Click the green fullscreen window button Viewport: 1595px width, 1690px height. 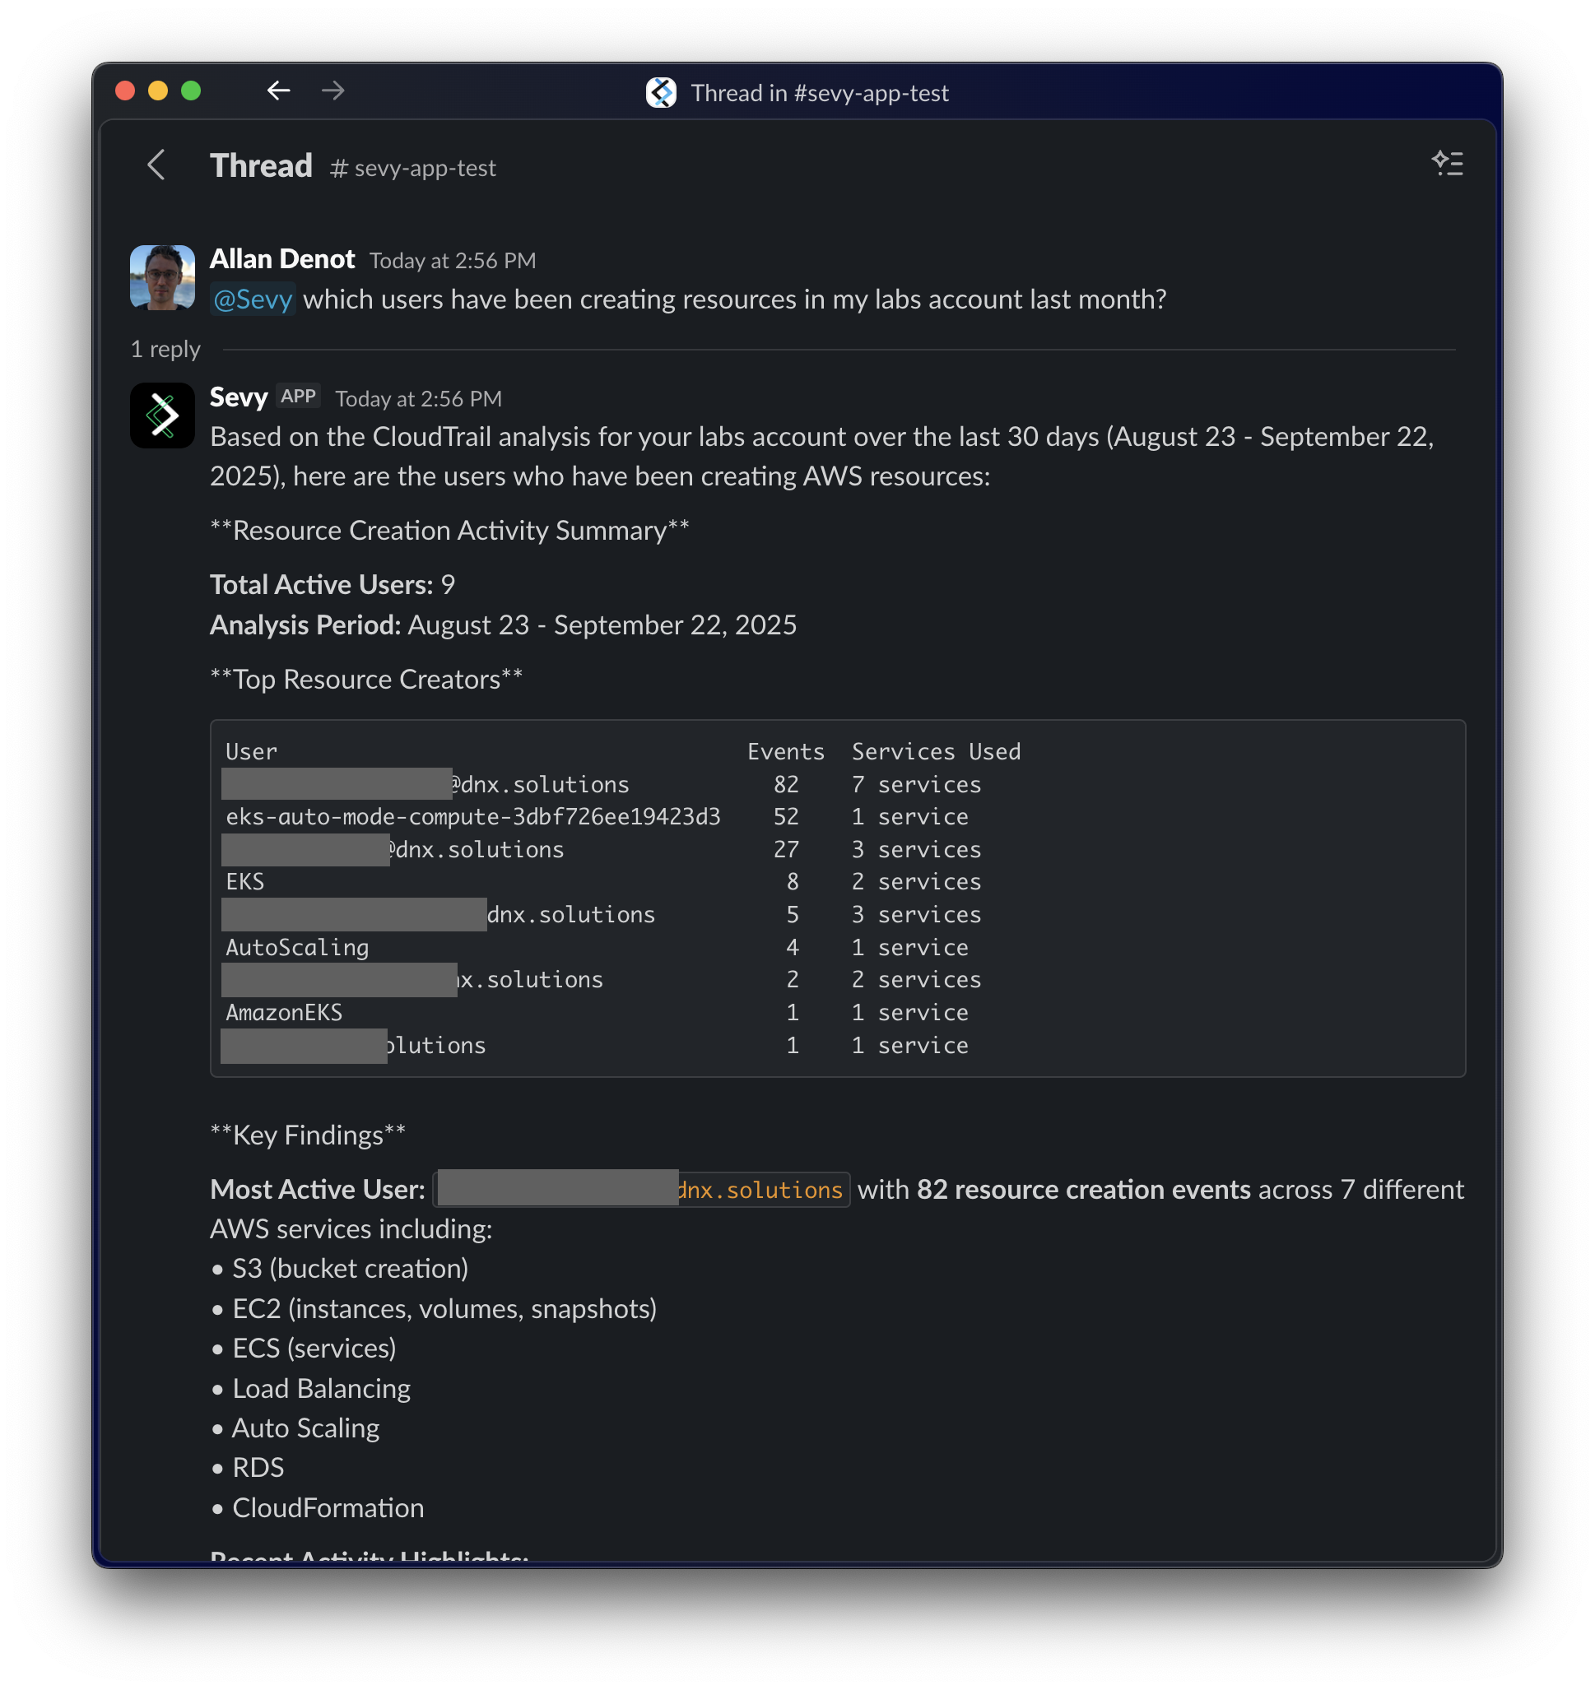coord(191,91)
